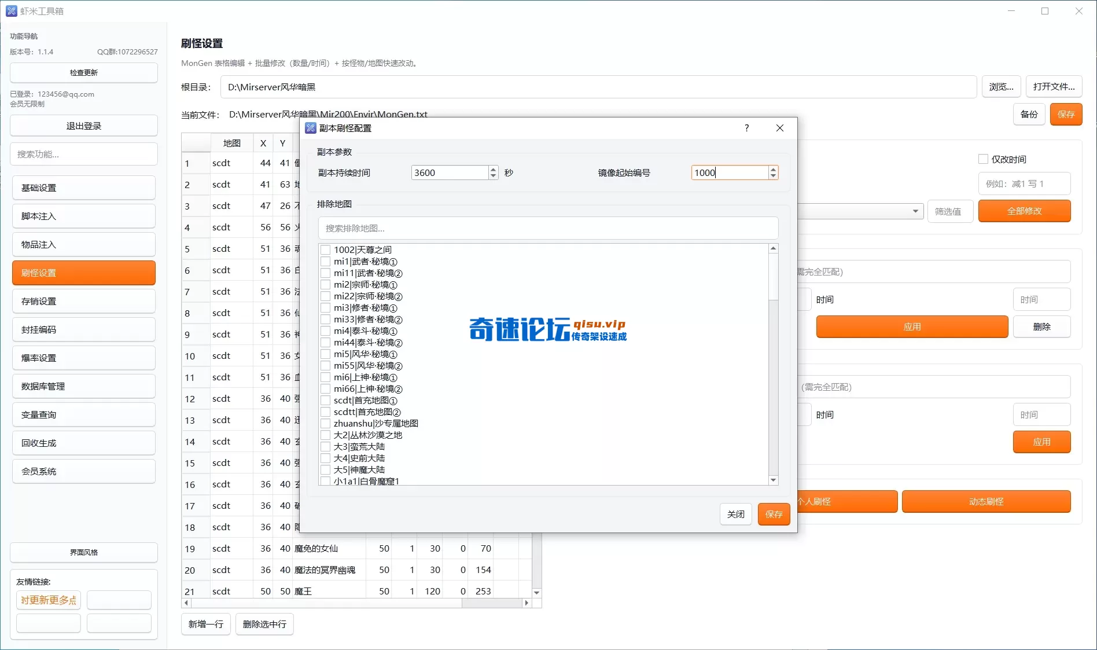This screenshot has height=650, width=1097.
Task: Switch to 数据库管理 section
Action: [x=84, y=386]
